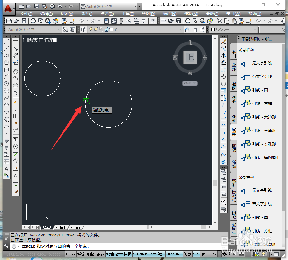Select the Ellipse draw tool
The width and height of the screenshot is (288, 260).
coord(6,105)
